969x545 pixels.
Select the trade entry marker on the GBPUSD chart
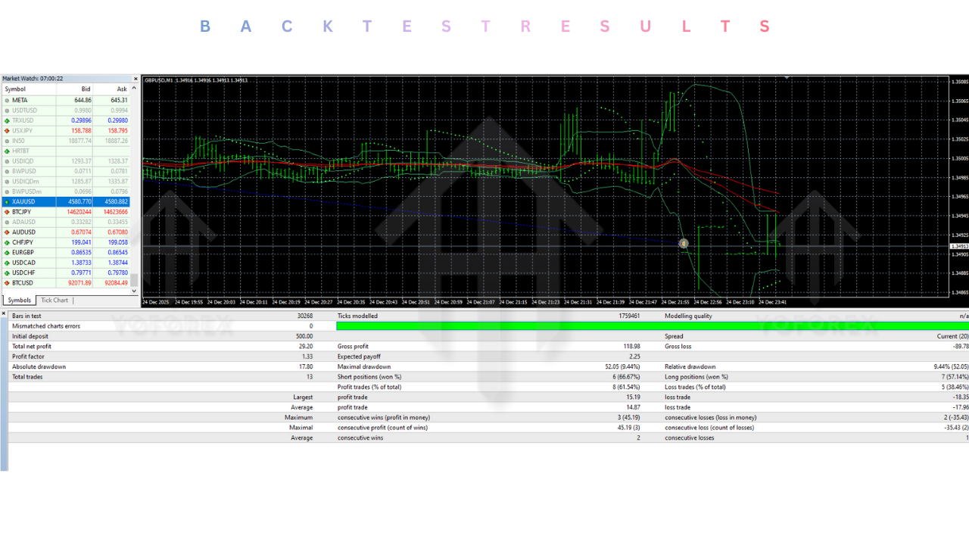[684, 244]
